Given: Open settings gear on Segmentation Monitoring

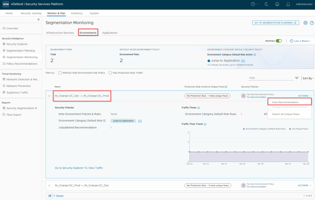Looking at the screenshot, I should coord(306,22).
